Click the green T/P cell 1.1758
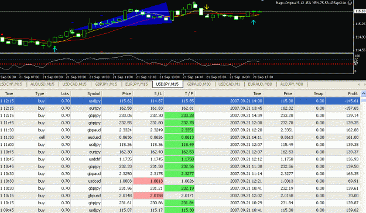This screenshot has height=213, width=366. click(179, 159)
